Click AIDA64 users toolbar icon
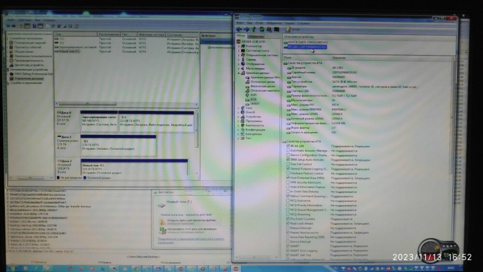Screen dimensions: 483x272 [269, 29]
